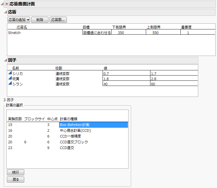Click the 削除 button

point(40,20)
